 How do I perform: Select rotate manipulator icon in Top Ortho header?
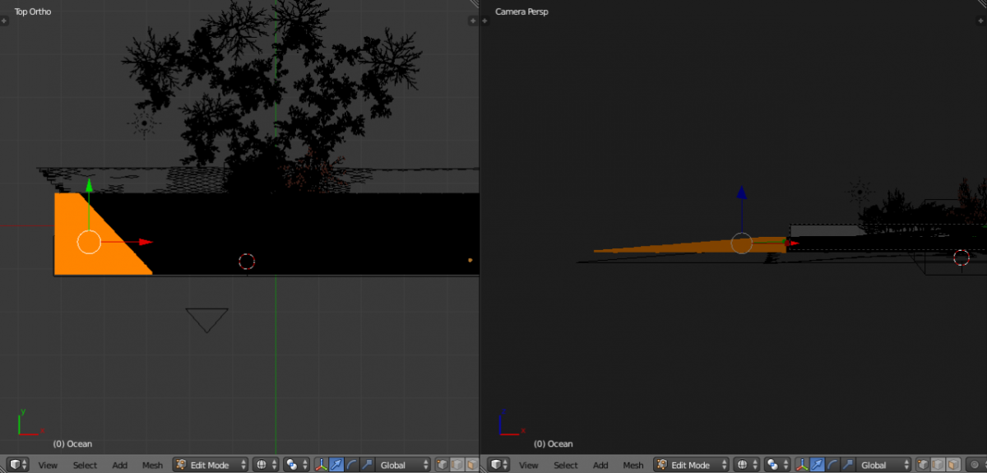(351, 465)
